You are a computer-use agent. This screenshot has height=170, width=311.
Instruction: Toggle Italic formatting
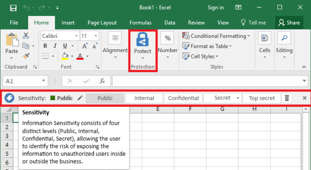click(55, 46)
